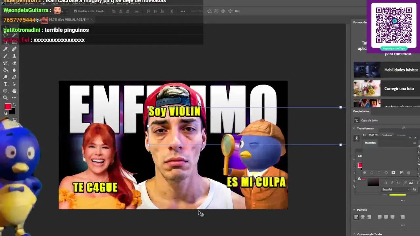
Task: Open the Ayuda menu
Action: click(x=136, y=3)
